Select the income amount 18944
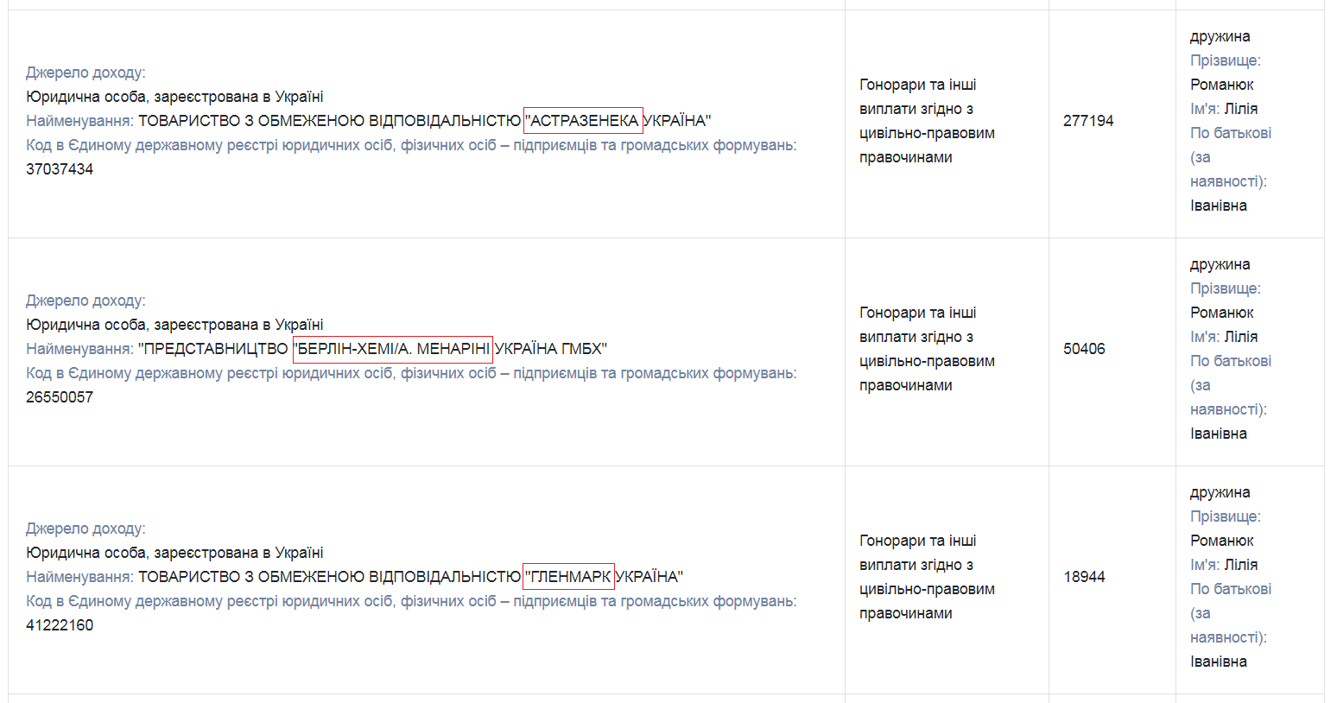 coord(1084,577)
